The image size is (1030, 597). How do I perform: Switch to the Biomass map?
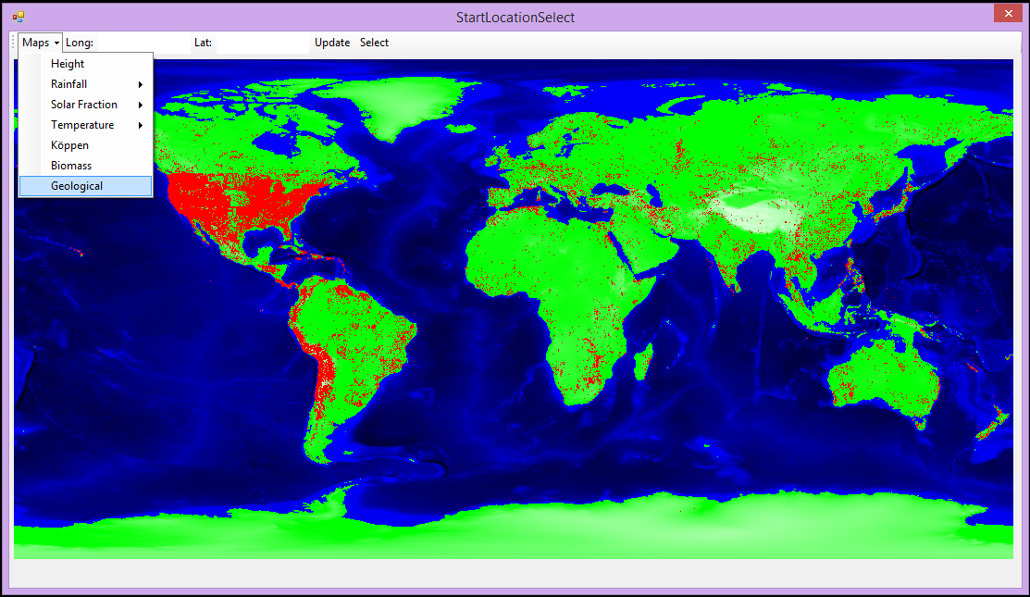71,166
